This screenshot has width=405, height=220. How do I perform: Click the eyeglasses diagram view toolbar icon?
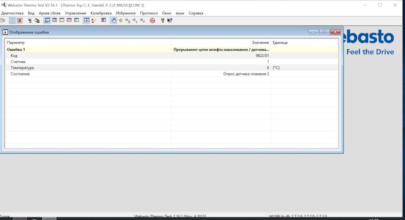[47, 20]
